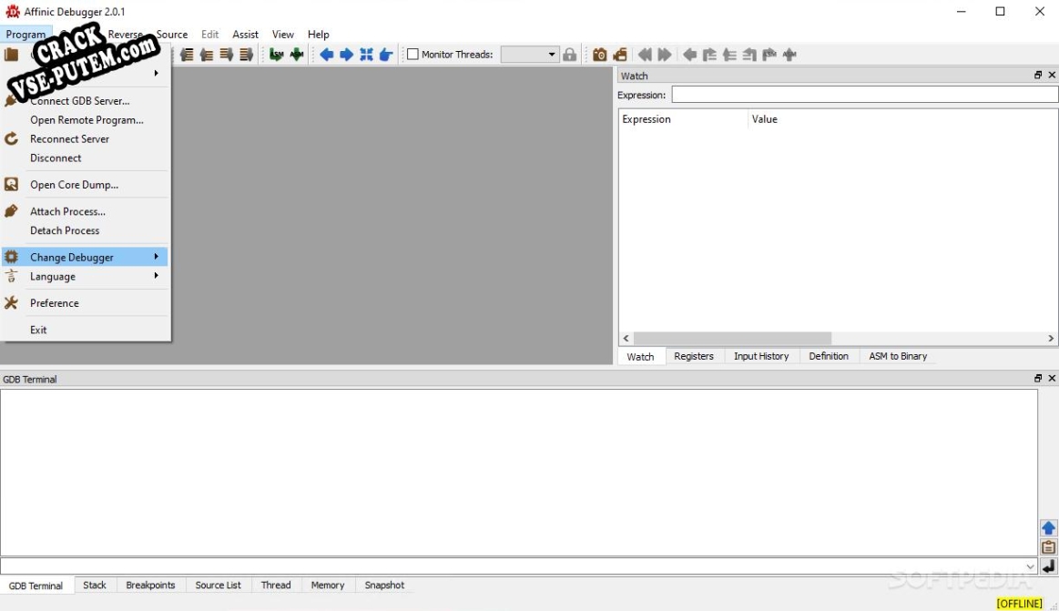Click the OFFLINE status indicator
The image size is (1059, 611).
[1019, 604]
